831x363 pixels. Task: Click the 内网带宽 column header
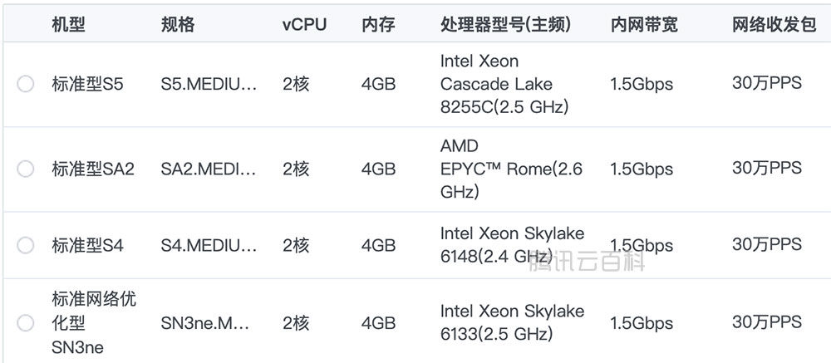(644, 25)
